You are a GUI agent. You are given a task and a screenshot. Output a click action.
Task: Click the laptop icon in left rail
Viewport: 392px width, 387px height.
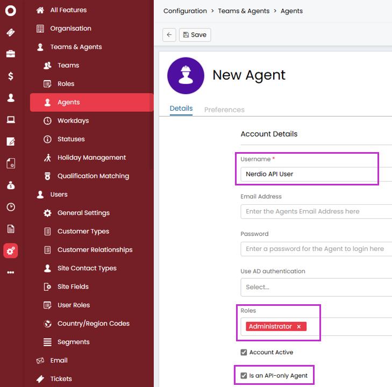11,119
